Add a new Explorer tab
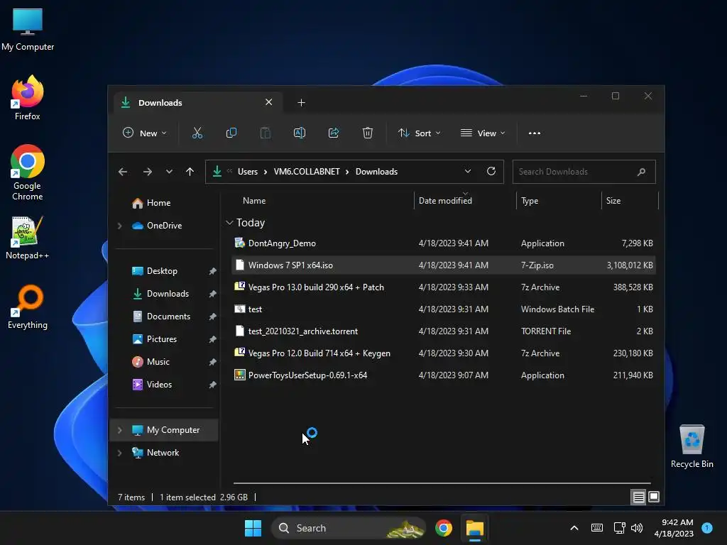Viewport: 727px width, 545px height. 301,103
